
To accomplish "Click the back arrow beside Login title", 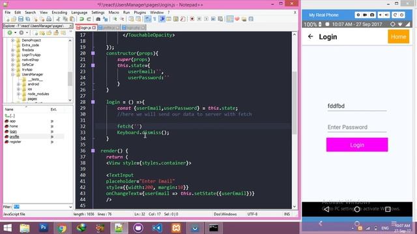I will (x=310, y=36).
